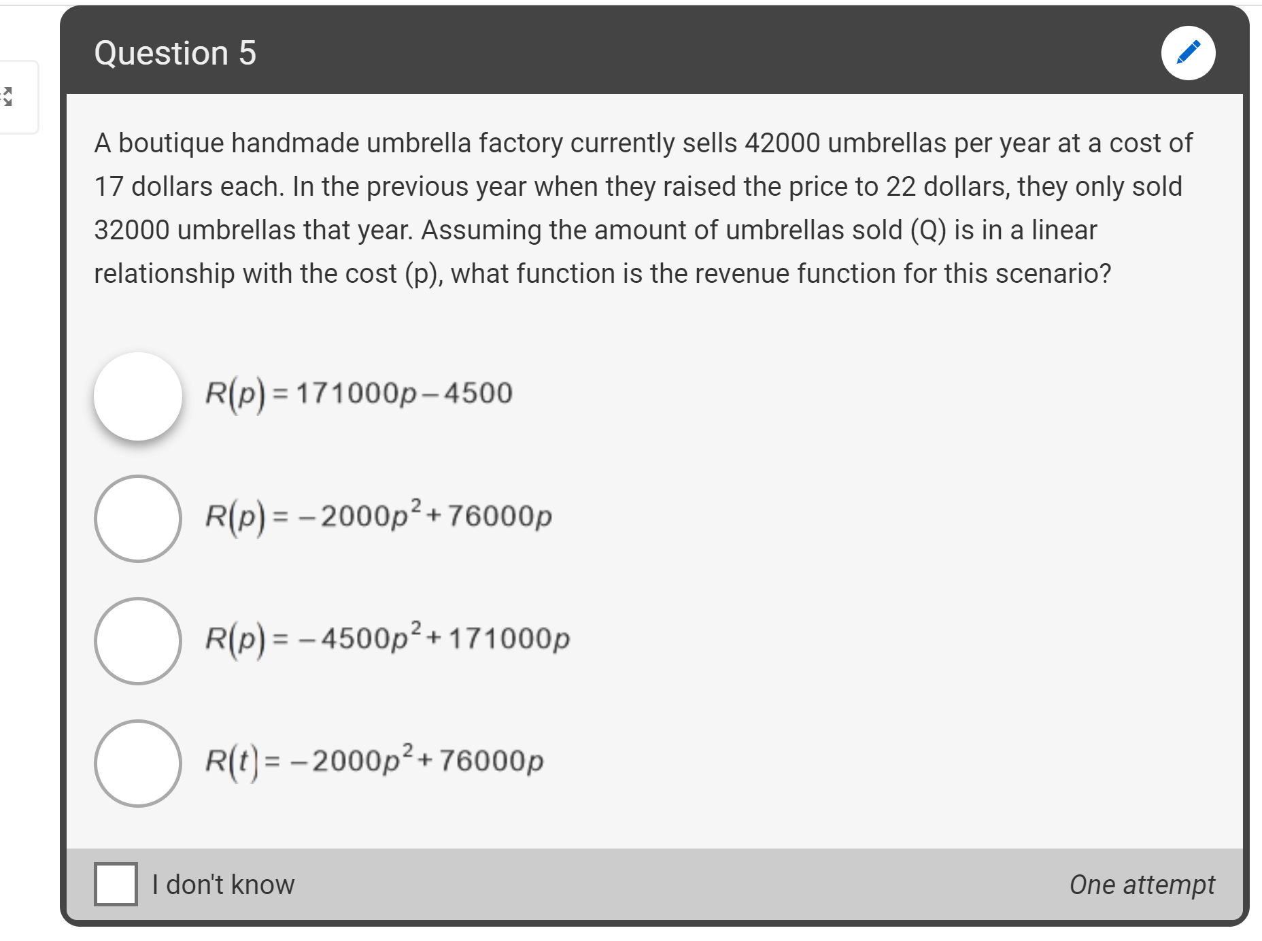This screenshot has width=1262, height=941.
Task: Click the gray footer bar beside One attempt
Action: 680,884
